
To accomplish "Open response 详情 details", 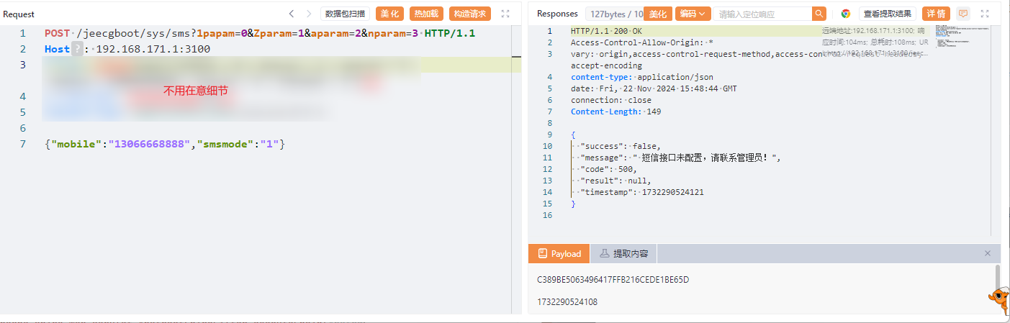I will point(936,14).
